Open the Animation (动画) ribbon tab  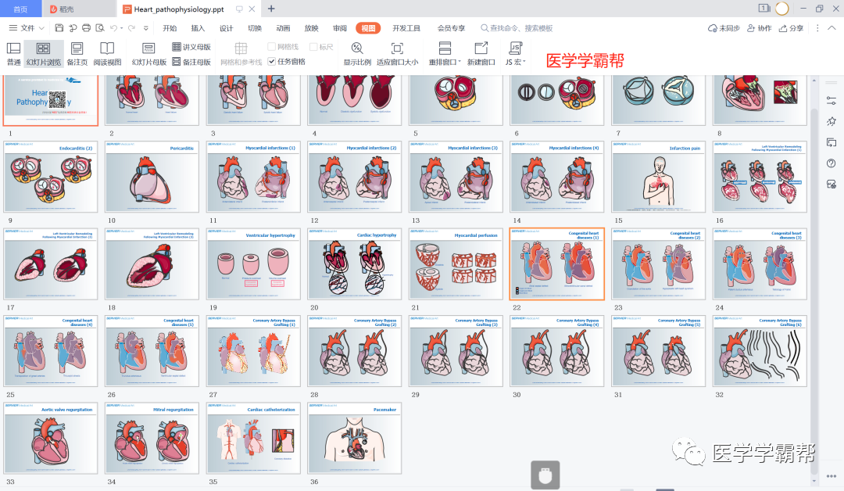click(283, 28)
